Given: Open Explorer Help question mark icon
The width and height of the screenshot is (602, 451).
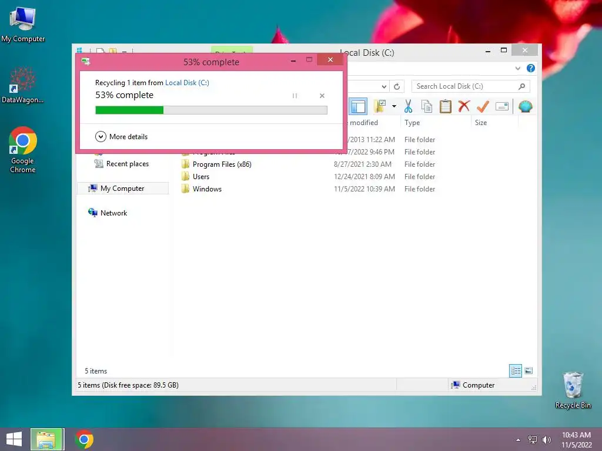Looking at the screenshot, I should pyautogui.click(x=531, y=68).
